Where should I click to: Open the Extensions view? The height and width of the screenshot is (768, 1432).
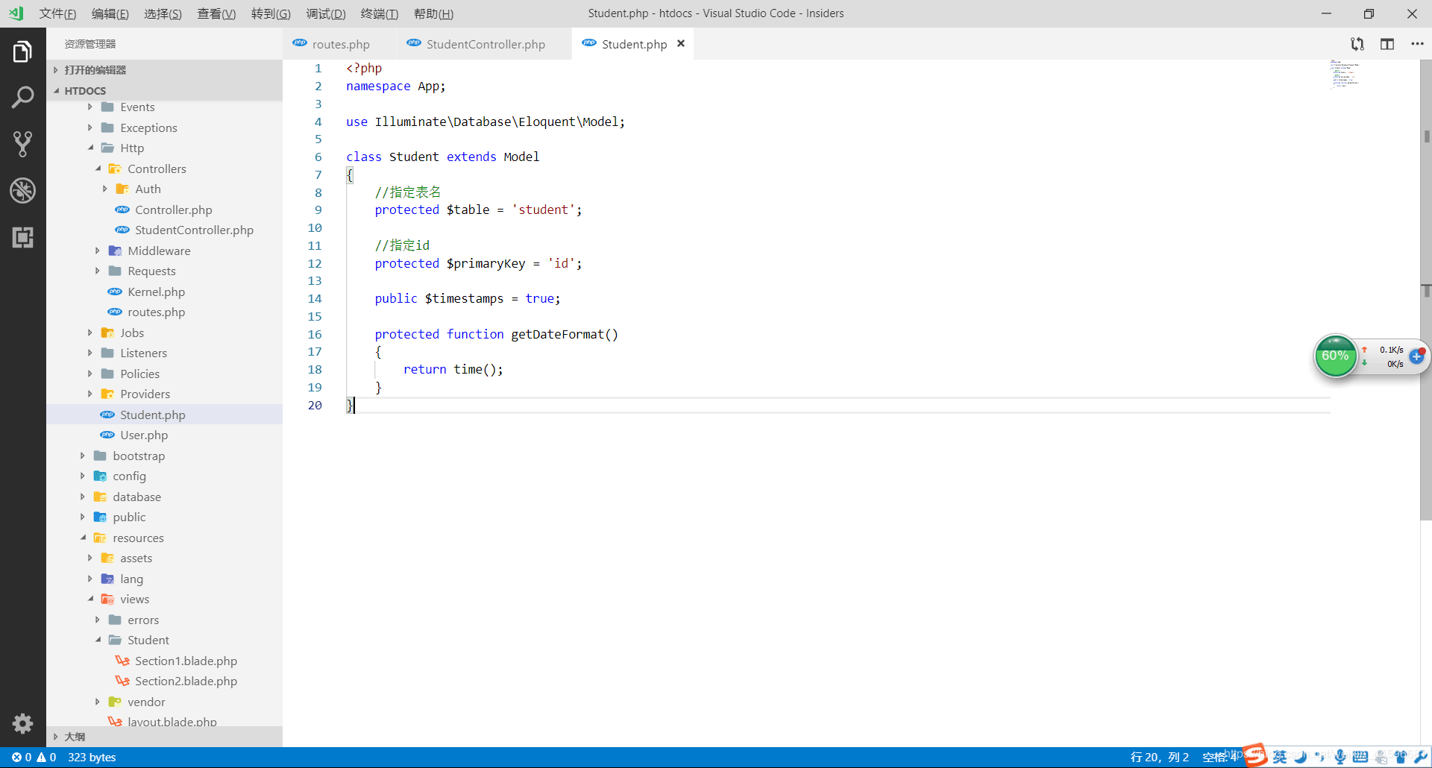(22, 238)
